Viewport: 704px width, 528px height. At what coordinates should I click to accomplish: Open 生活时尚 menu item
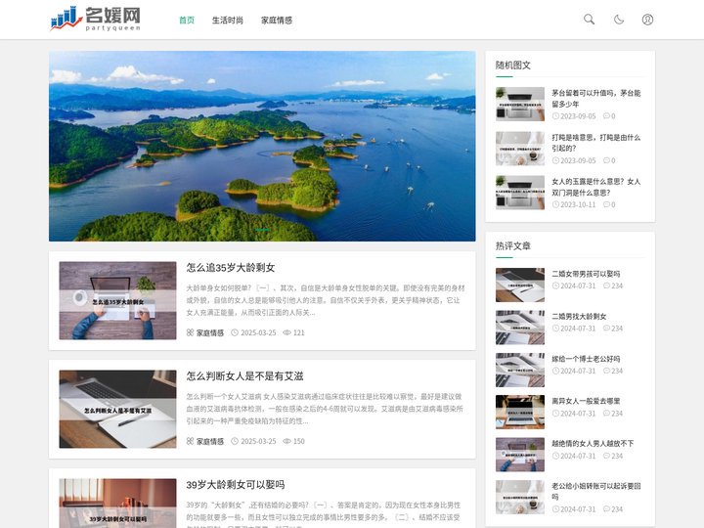pos(228,21)
